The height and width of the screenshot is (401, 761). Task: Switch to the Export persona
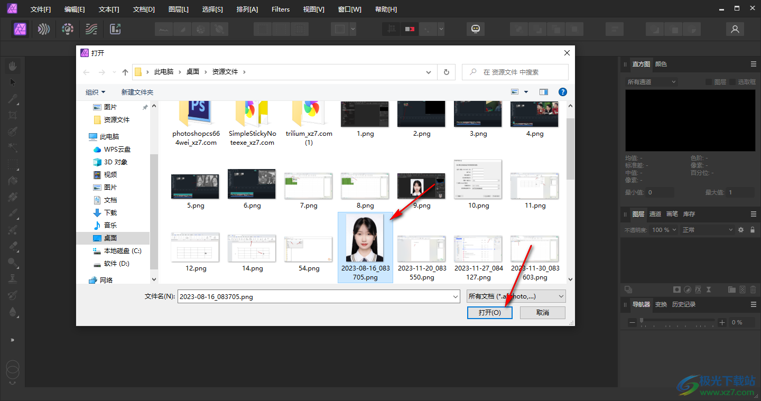coord(115,29)
